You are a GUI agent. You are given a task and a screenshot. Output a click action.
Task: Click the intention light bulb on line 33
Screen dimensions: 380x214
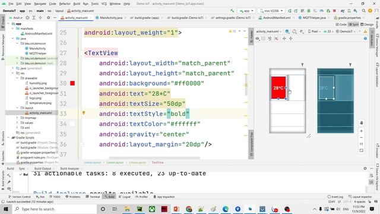click(84, 113)
